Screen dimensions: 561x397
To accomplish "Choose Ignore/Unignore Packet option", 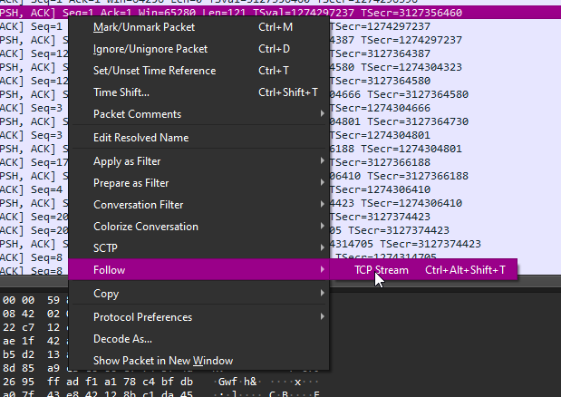I will (x=198, y=49).
